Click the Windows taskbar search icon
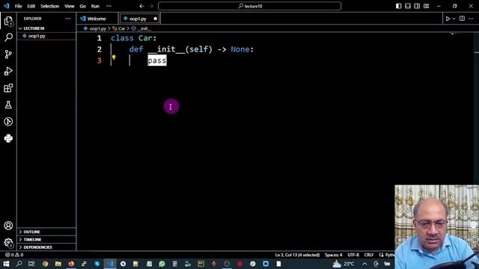The height and width of the screenshot is (269, 479). coord(19,264)
